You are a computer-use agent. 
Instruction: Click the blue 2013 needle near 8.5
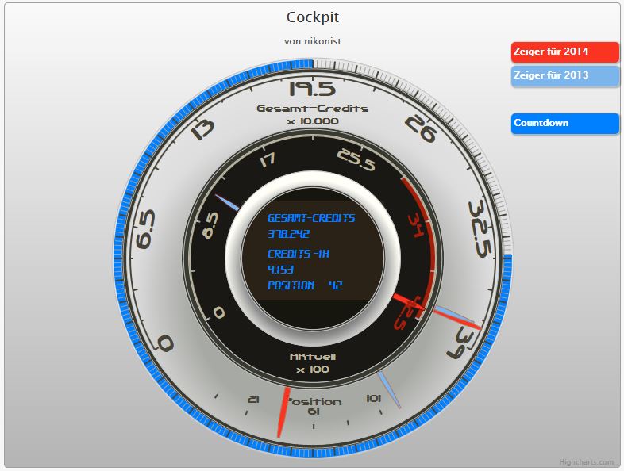point(227,202)
